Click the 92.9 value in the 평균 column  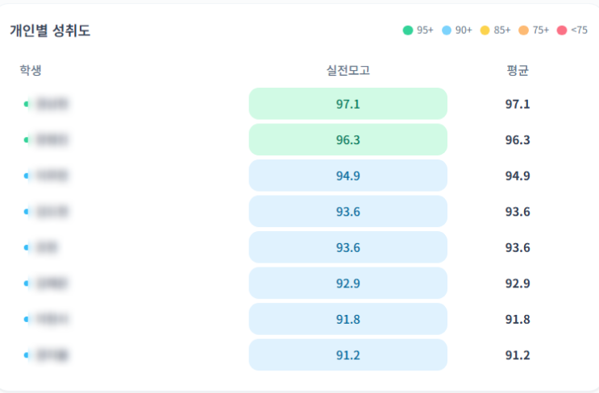click(517, 283)
